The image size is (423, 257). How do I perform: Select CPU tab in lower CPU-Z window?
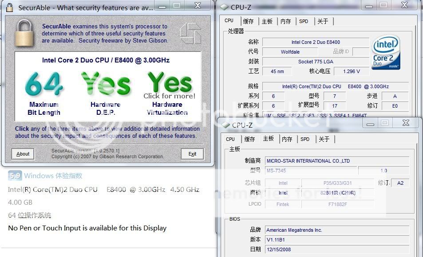point(230,139)
